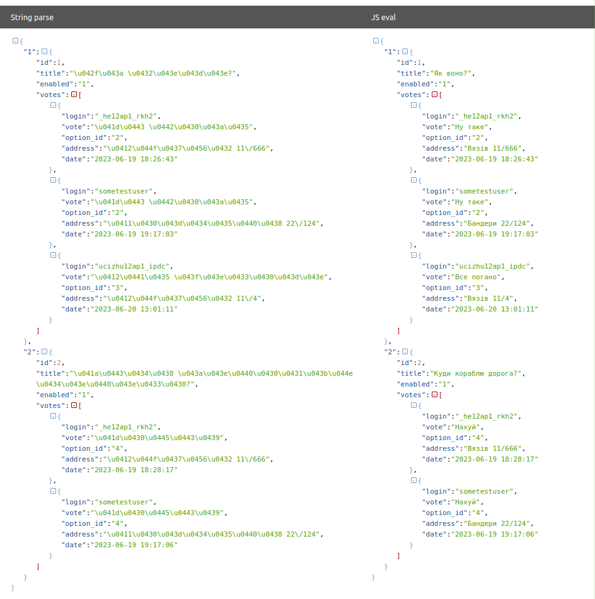The image size is (595, 599).
Task: Collapse object "2" in String parse panel
Action: coord(44,352)
